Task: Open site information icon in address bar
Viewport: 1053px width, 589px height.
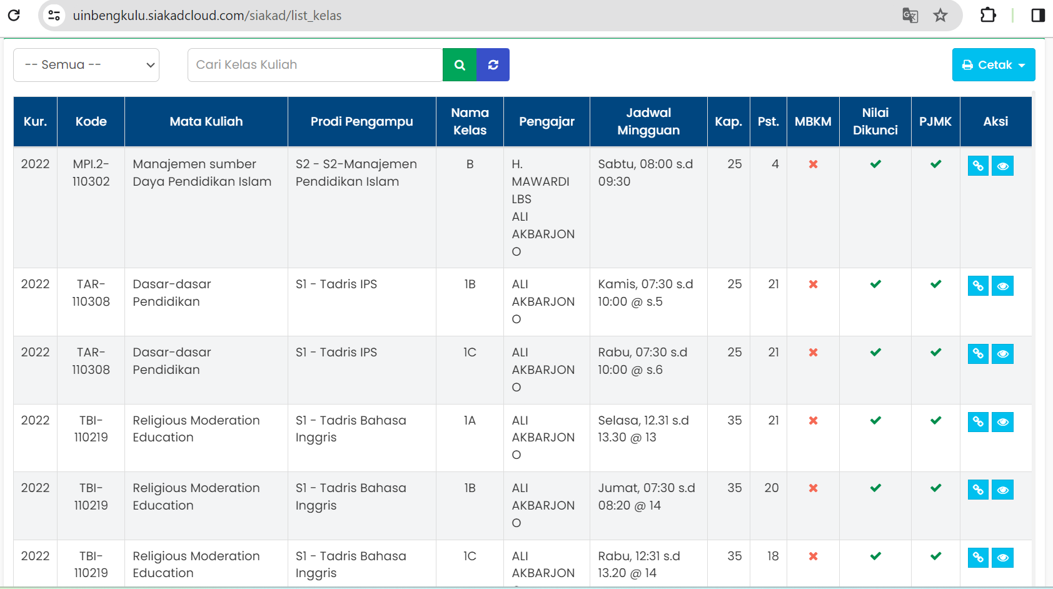Action: pos(54,16)
